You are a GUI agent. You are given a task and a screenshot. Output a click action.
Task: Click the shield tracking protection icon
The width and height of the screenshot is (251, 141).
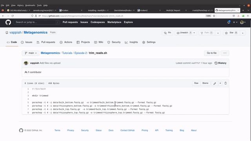[32, 16]
